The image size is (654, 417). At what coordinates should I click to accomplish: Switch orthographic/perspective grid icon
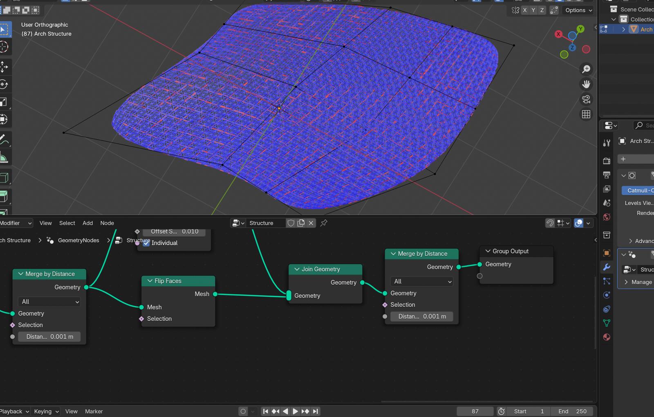[586, 114]
